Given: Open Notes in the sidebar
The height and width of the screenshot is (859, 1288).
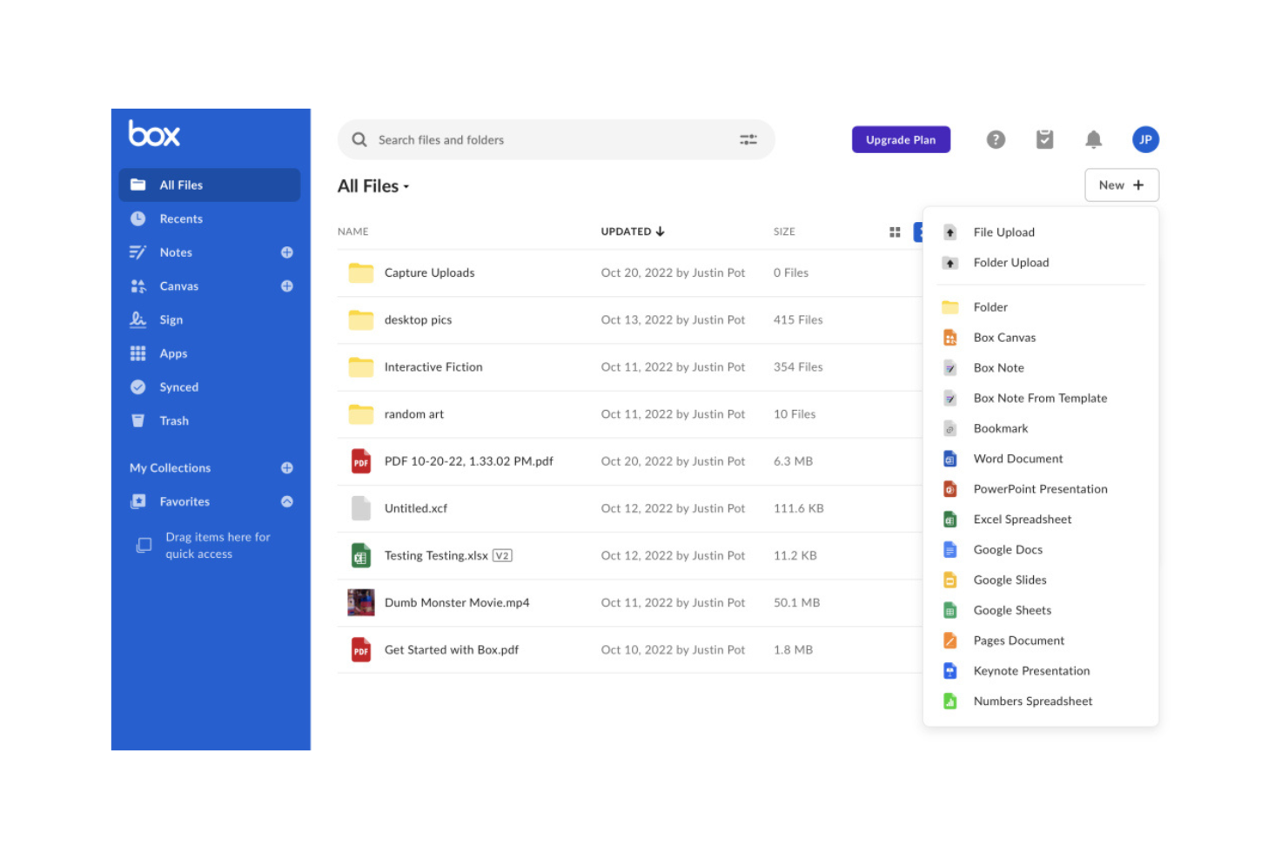Looking at the screenshot, I should (176, 252).
